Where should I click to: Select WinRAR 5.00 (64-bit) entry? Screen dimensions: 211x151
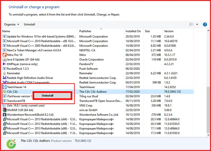pyautogui.click(x=20, y=110)
